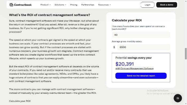Viewport: 187px width, 105px height.
Task: Click the Login button
Action: click(147, 5)
